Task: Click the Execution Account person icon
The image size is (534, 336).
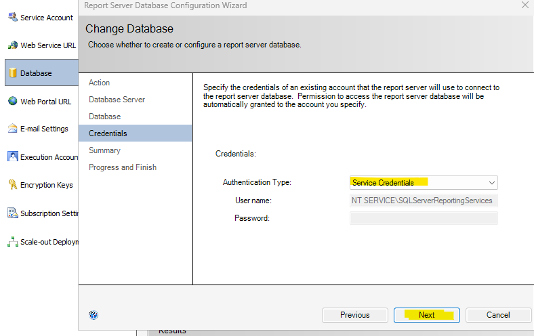Action: [13, 156]
